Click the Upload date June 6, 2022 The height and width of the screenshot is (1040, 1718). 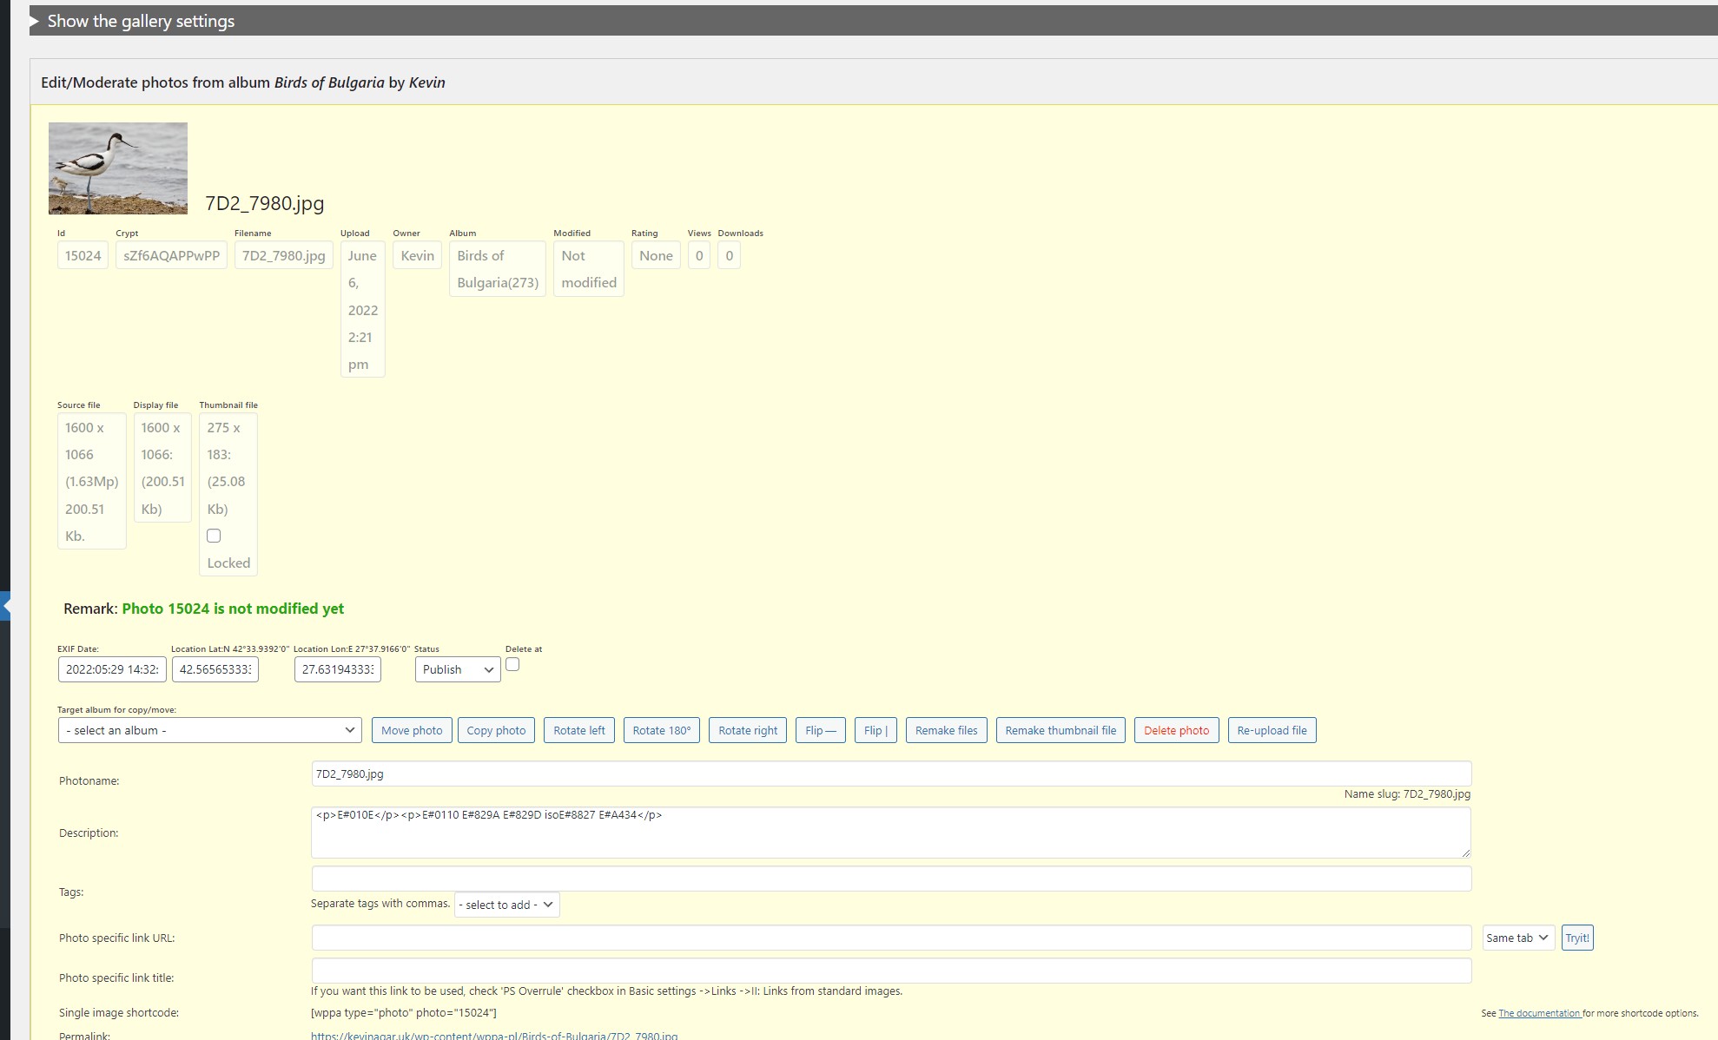(362, 309)
